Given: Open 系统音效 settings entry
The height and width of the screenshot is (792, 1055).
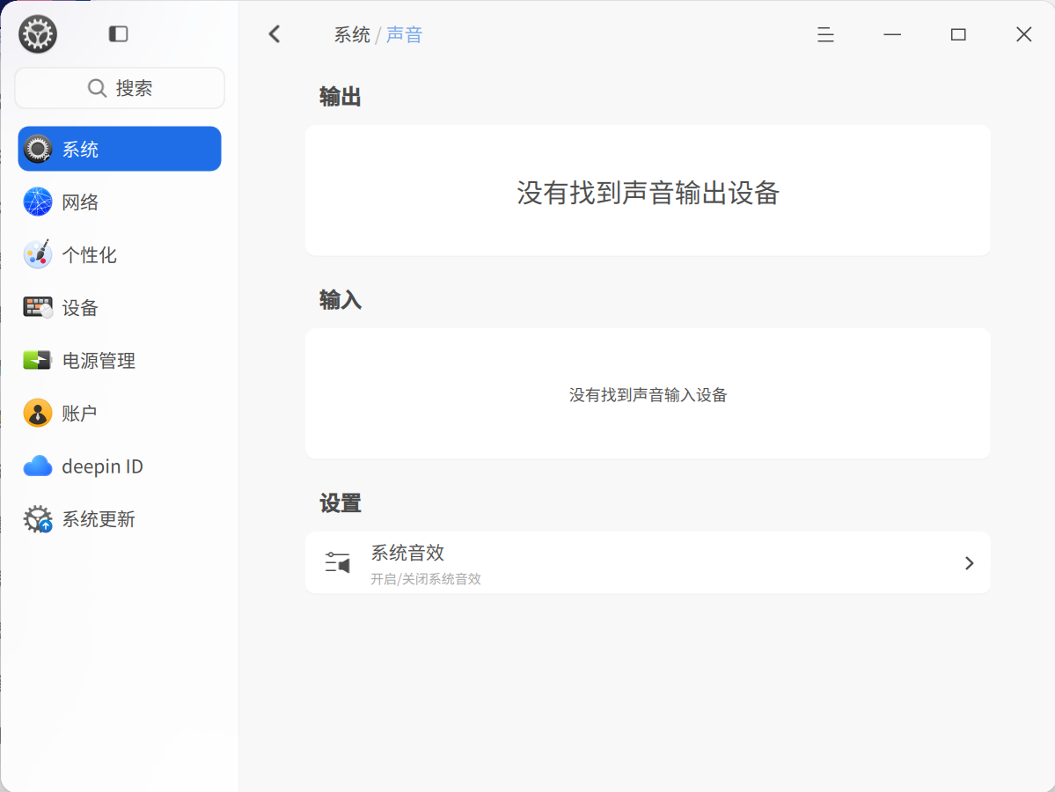Looking at the screenshot, I should click(648, 563).
